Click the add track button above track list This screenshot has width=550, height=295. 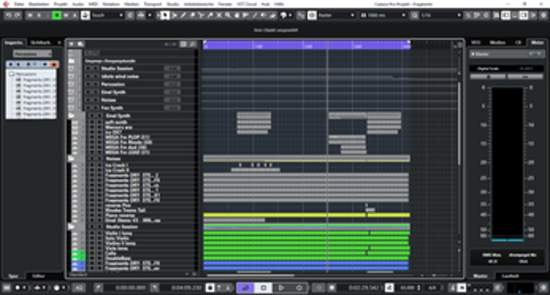click(x=72, y=44)
